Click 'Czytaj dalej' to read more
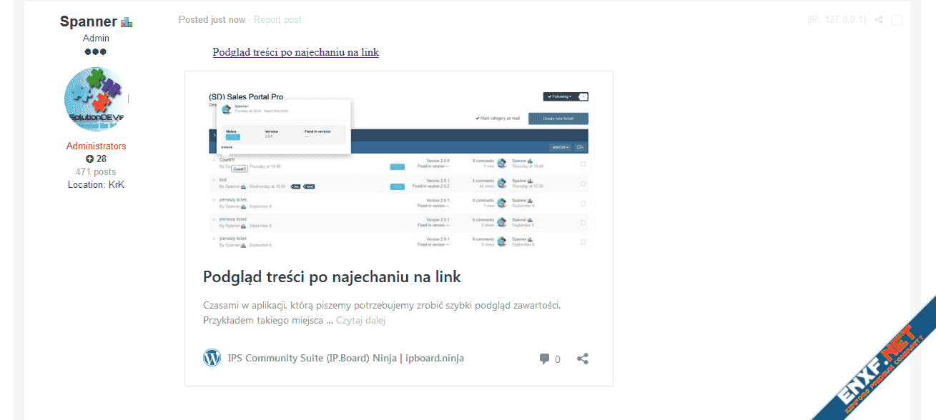 click(x=360, y=320)
